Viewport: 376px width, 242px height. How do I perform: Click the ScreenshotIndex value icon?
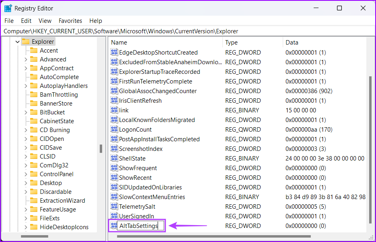coord(114,148)
